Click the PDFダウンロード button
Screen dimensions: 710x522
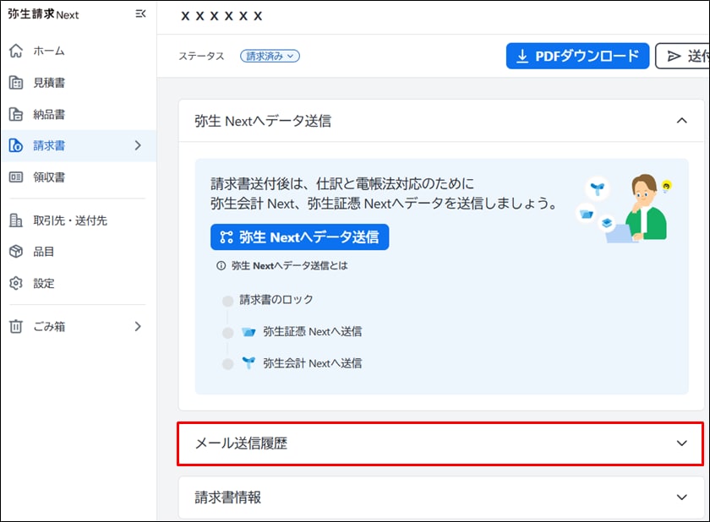pyautogui.click(x=577, y=56)
